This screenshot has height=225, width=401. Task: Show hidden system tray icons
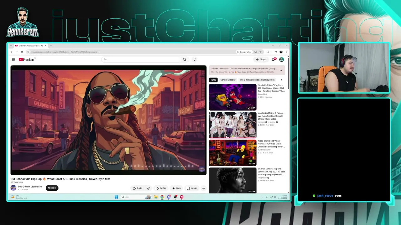coord(262,197)
